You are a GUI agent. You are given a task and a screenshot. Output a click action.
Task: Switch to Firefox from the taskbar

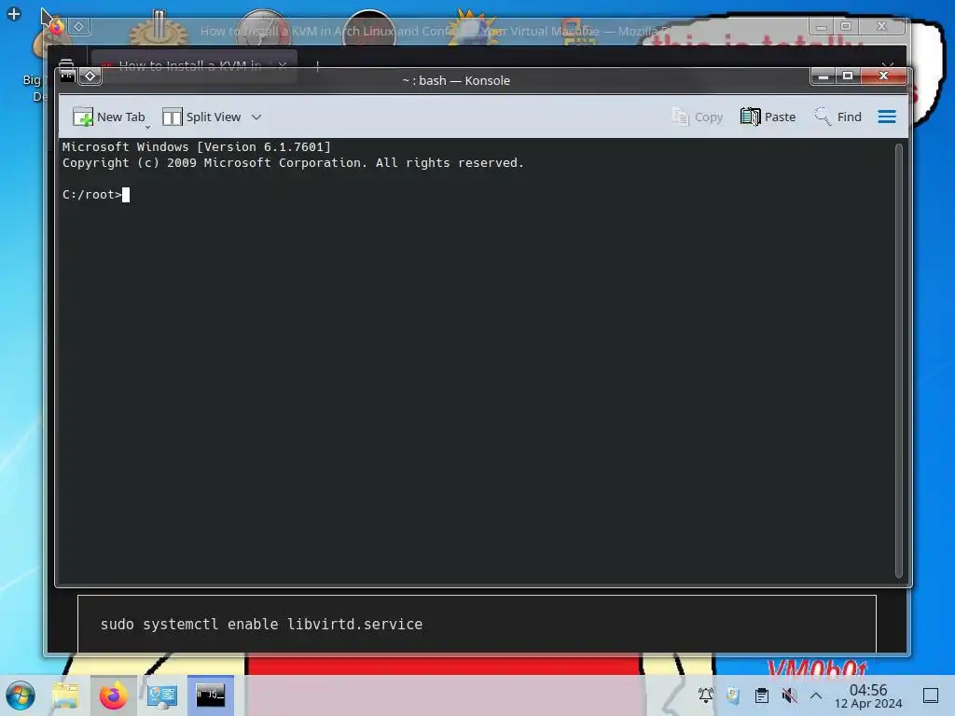tap(113, 695)
